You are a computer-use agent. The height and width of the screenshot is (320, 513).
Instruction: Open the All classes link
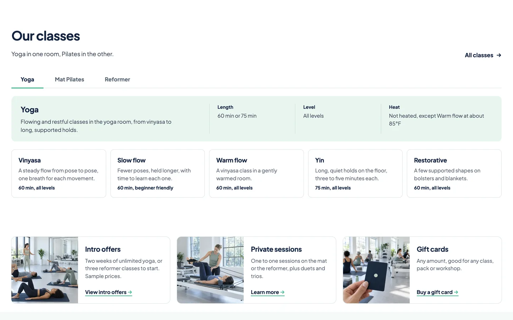[483, 55]
